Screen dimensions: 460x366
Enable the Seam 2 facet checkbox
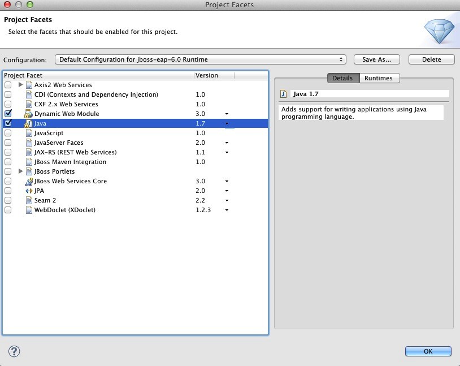8,200
